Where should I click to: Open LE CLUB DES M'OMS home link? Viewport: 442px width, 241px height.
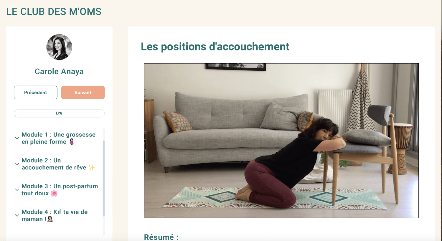[x=54, y=11]
